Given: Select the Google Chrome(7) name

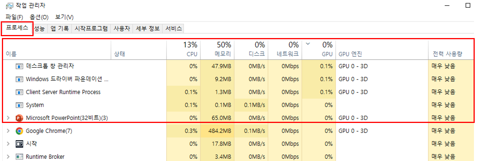Looking at the screenshot, I should (x=49, y=131).
